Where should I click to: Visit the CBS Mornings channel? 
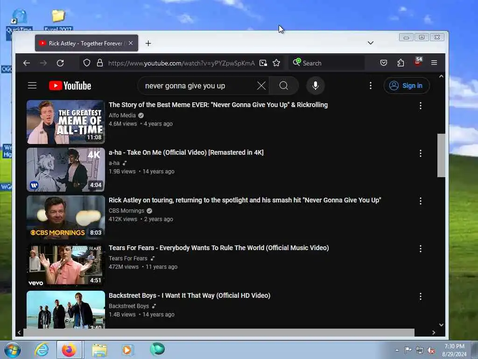(126, 210)
